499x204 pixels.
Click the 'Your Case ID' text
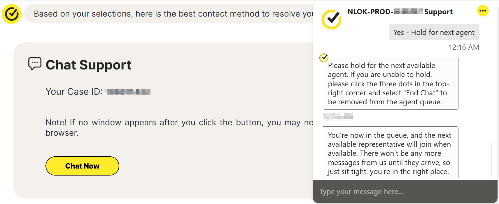74,92
